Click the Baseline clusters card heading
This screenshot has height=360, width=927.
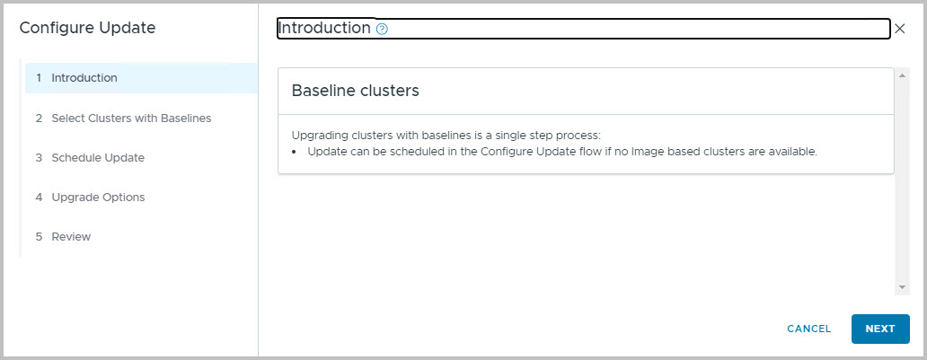click(356, 91)
